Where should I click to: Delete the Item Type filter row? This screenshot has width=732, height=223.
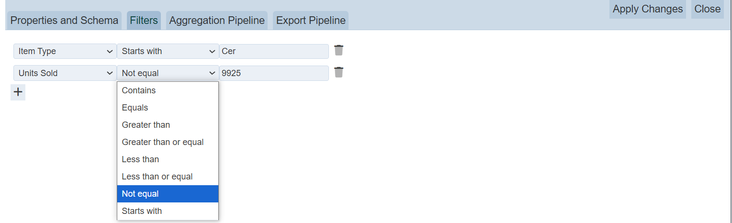338,50
